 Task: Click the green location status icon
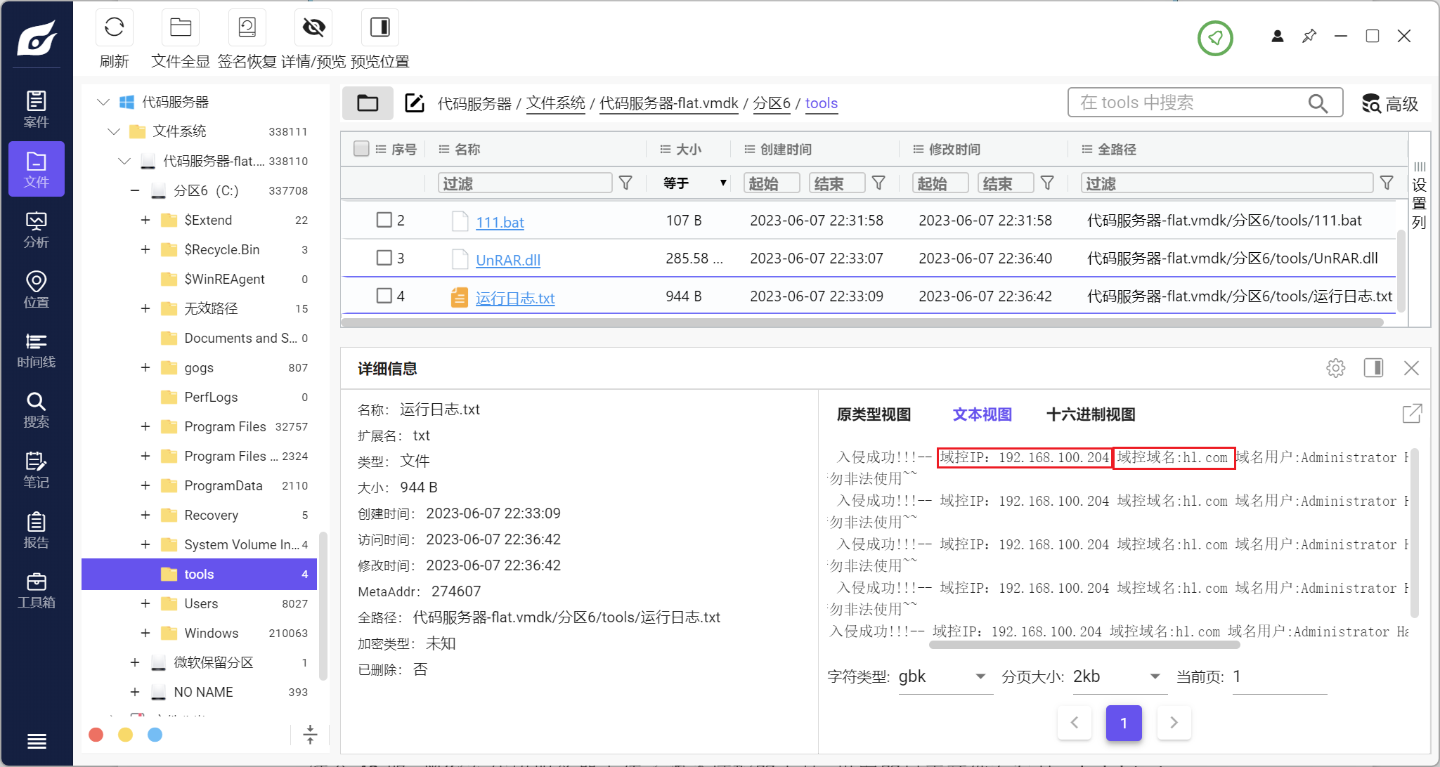[1215, 38]
